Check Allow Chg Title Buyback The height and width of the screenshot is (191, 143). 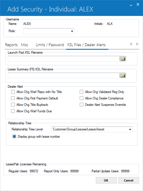click(13, 105)
